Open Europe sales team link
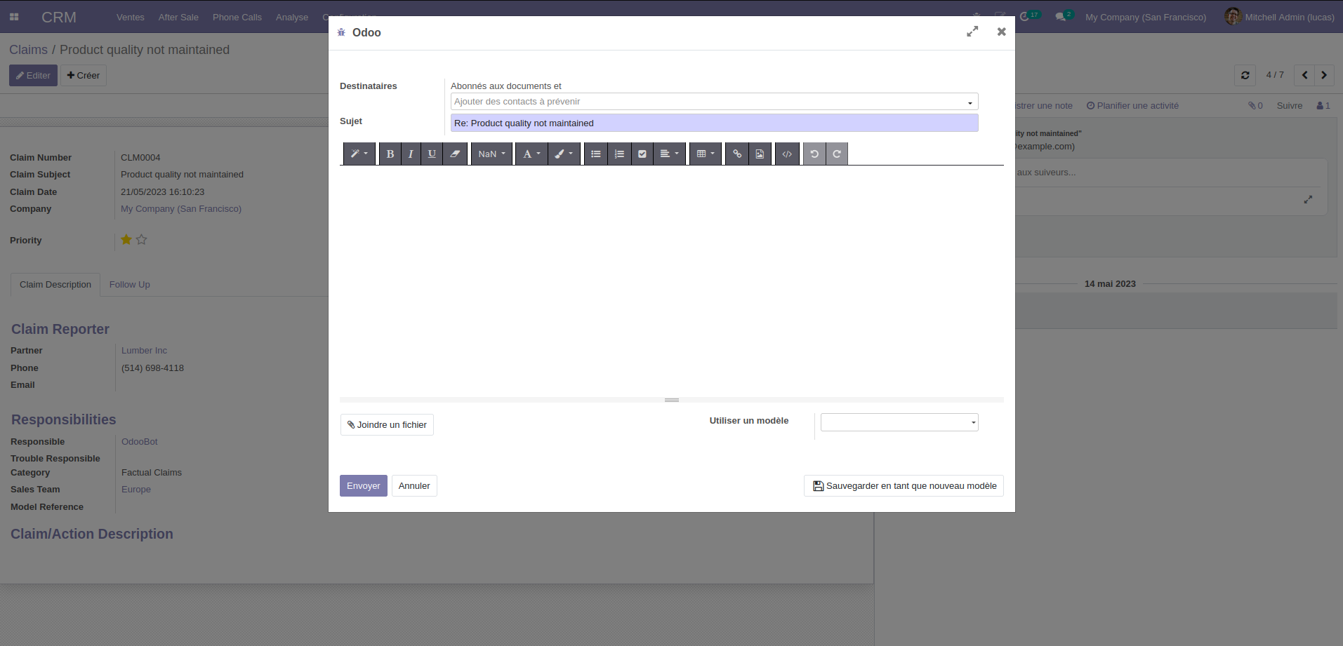Viewport: 1343px width, 646px height. 136,490
